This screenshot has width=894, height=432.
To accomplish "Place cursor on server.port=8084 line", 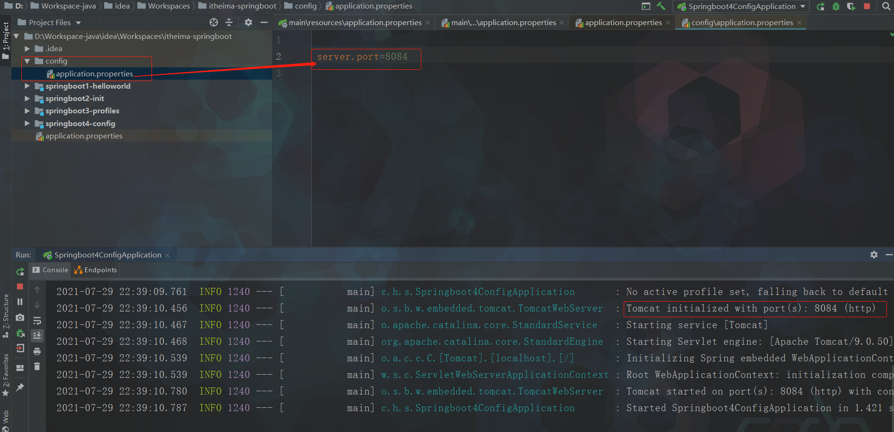I will tap(362, 56).
